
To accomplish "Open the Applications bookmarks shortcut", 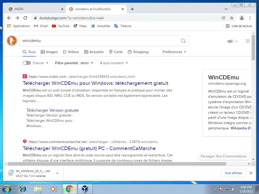I will 18,26.
